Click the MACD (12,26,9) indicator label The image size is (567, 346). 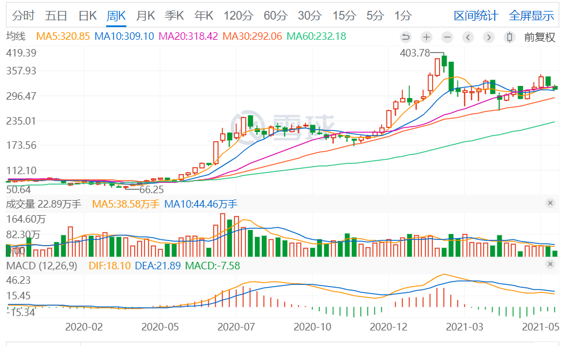pos(42,266)
